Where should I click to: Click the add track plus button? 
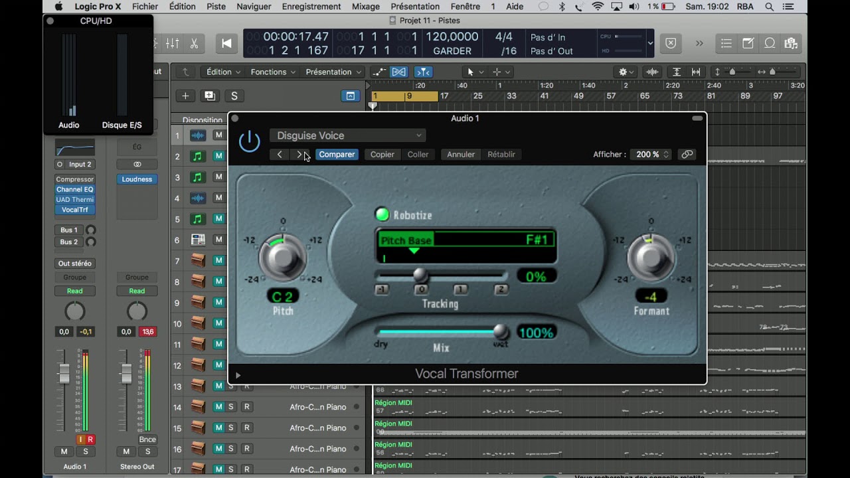point(185,96)
